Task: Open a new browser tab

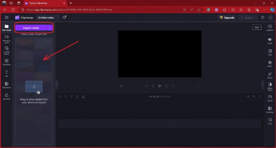Action: coord(71,3)
